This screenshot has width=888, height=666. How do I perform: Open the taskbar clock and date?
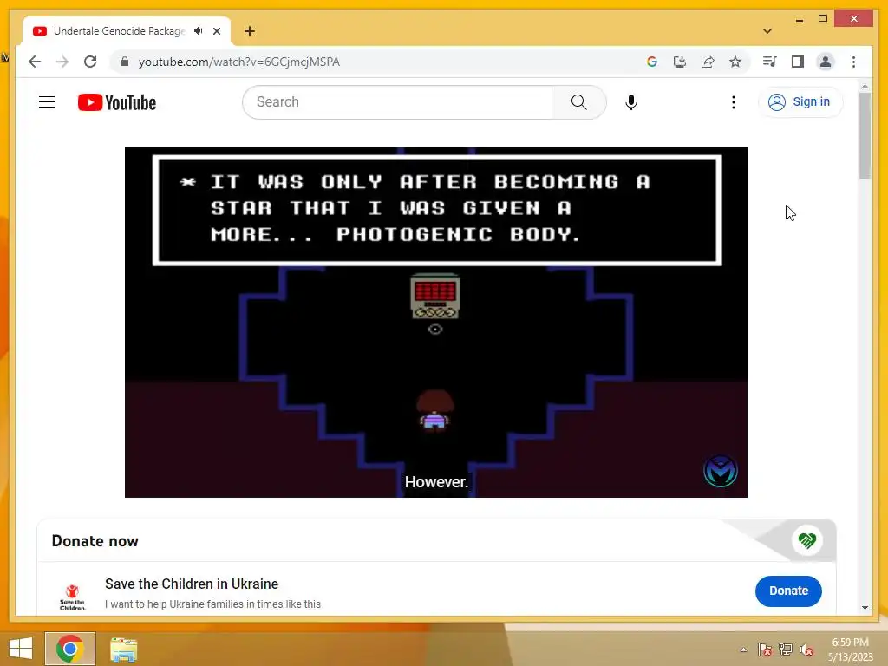850,649
